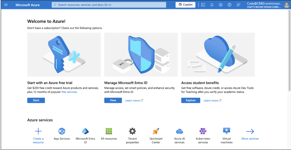Open Cloud Shell from the top bar
Viewport: 291px width, 150px height.
[x=203, y=5]
